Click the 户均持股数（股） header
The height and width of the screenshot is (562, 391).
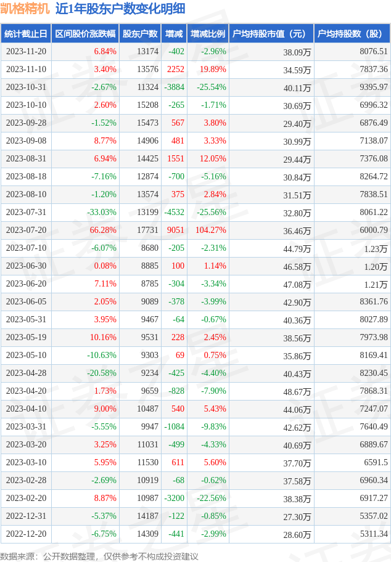point(352,34)
